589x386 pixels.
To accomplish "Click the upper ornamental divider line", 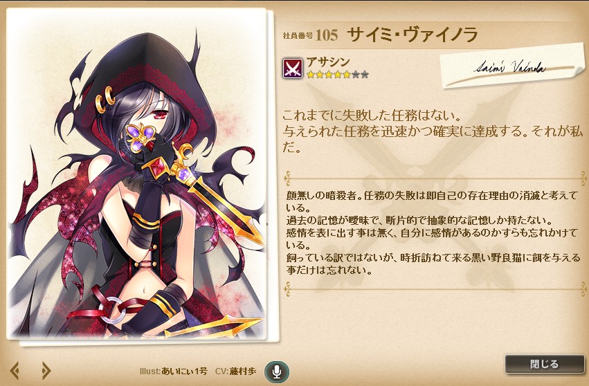I will pos(435,178).
